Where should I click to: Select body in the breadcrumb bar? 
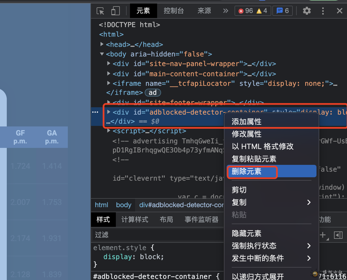tap(124, 205)
